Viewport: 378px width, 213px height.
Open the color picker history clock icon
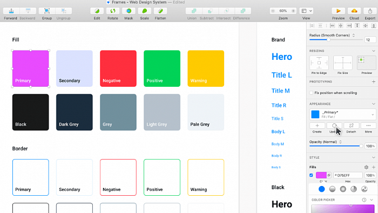pyautogui.click(x=364, y=200)
